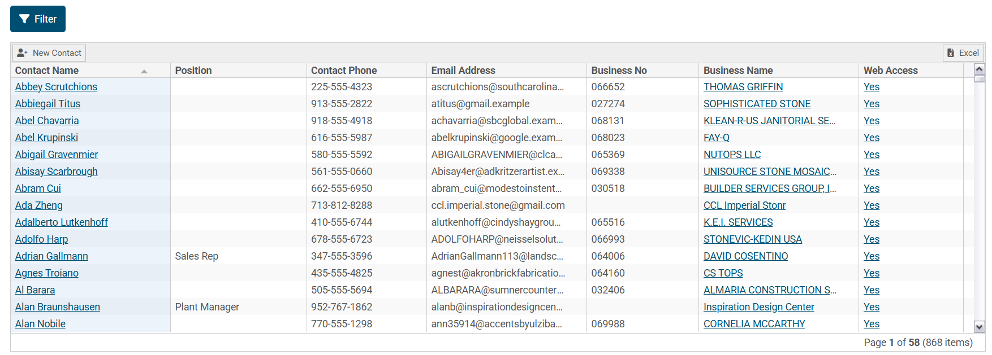
Task: Open contact Abbey Scrutchions
Action: pyautogui.click(x=56, y=87)
